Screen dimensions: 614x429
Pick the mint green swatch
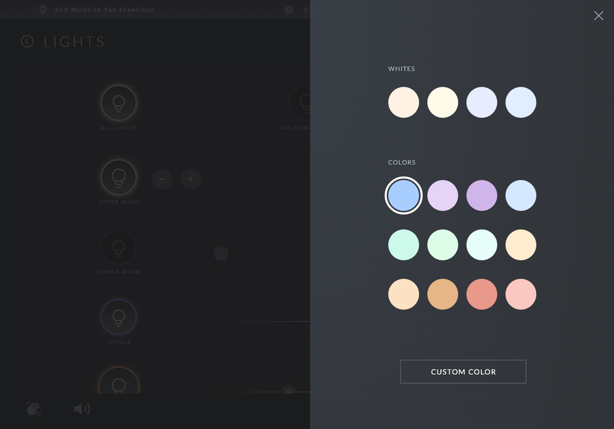click(404, 245)
